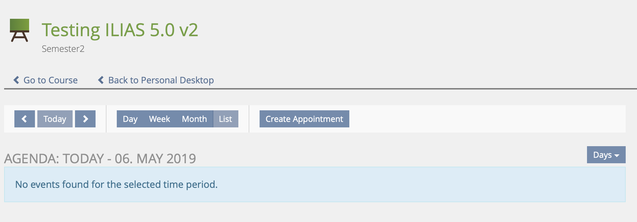Click the No events found message

click(116, 184)
